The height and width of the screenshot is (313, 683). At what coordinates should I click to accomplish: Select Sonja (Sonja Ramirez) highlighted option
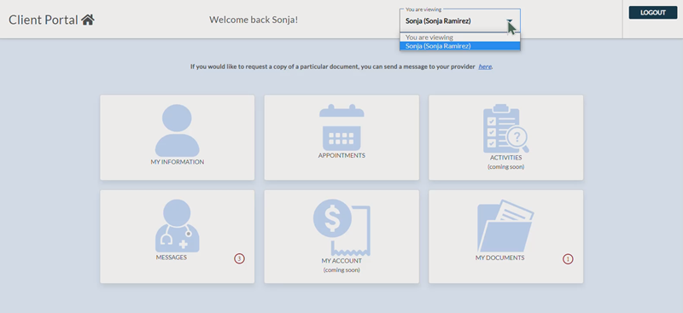point(460,46)
